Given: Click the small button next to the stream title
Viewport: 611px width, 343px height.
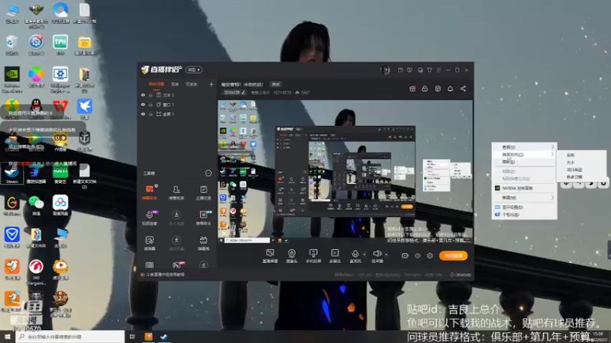Looking at the screenshot, I should [x=276, y=85].
